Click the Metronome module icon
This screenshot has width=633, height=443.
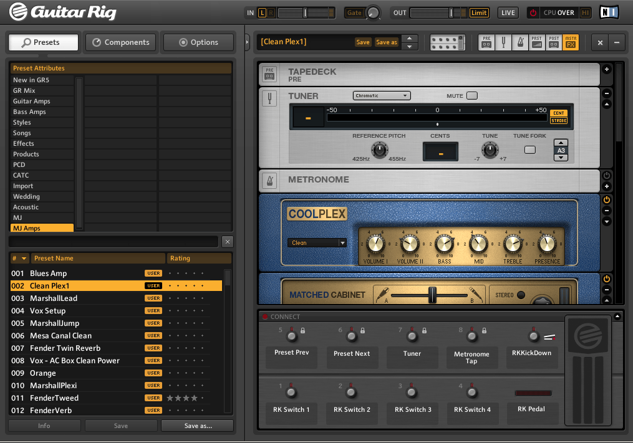(x=269, y=180)
